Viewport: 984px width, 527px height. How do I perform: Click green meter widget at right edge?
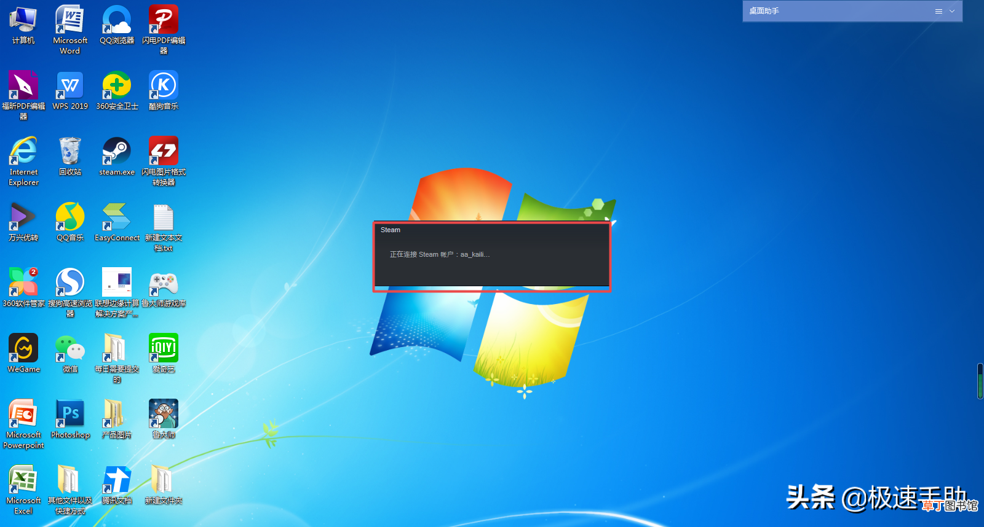pos(980,381)
